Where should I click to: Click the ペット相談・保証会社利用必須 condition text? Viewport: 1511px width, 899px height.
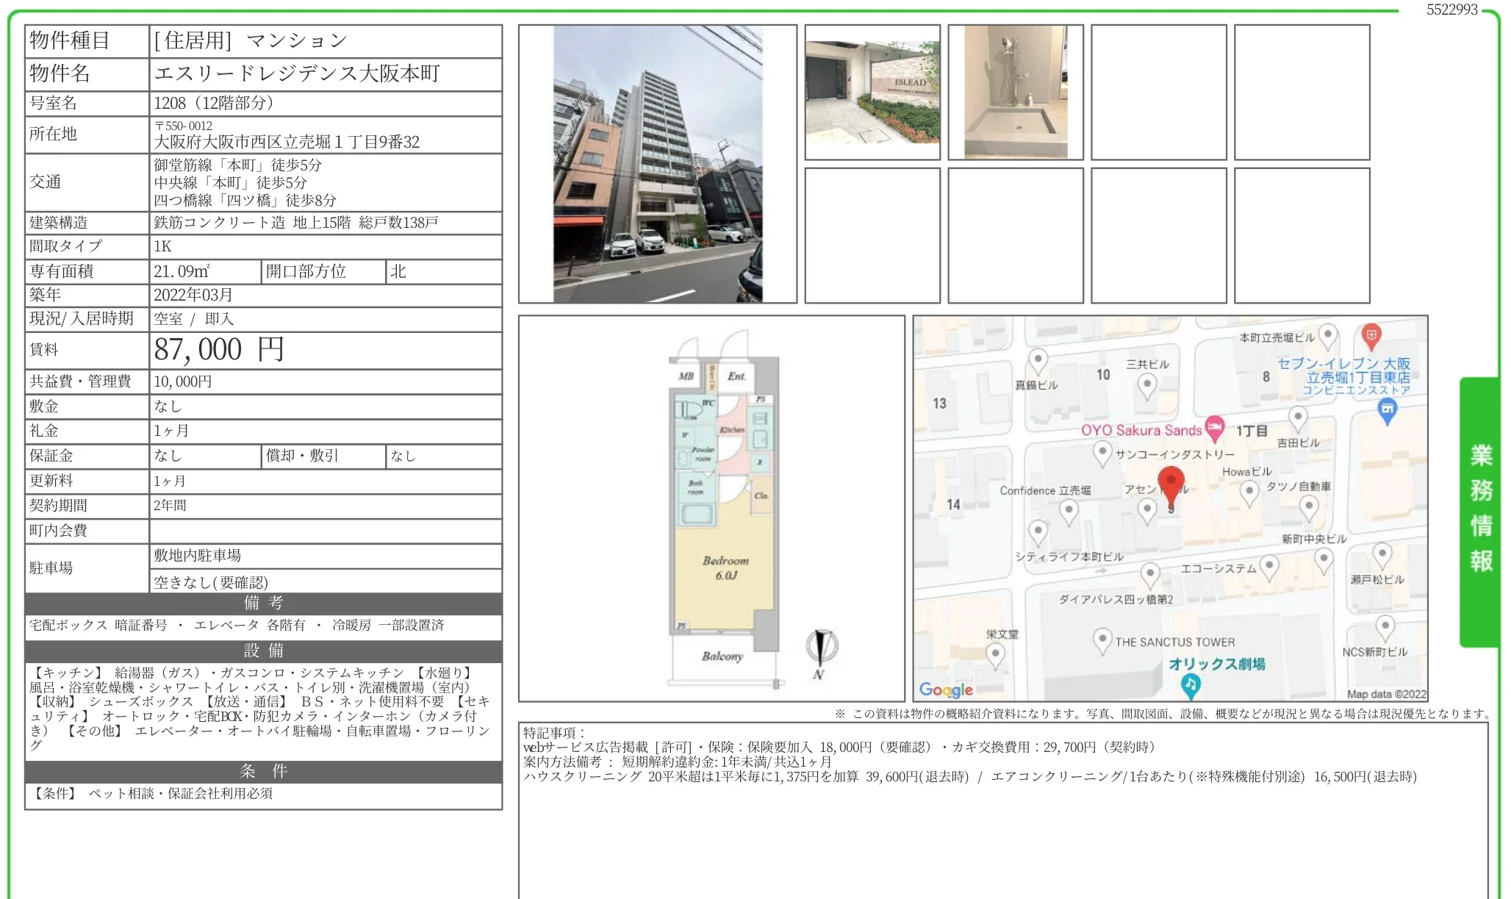click(181, 794)
